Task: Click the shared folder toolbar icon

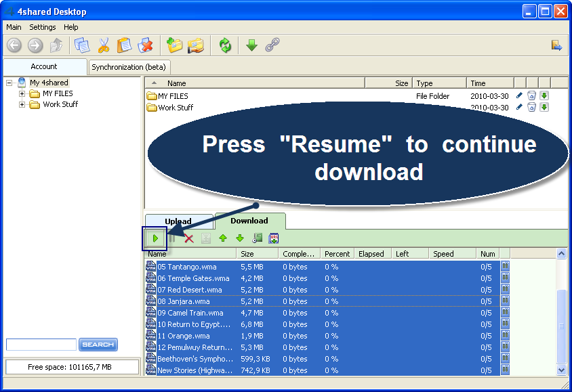Action: [x=196, y=45]
